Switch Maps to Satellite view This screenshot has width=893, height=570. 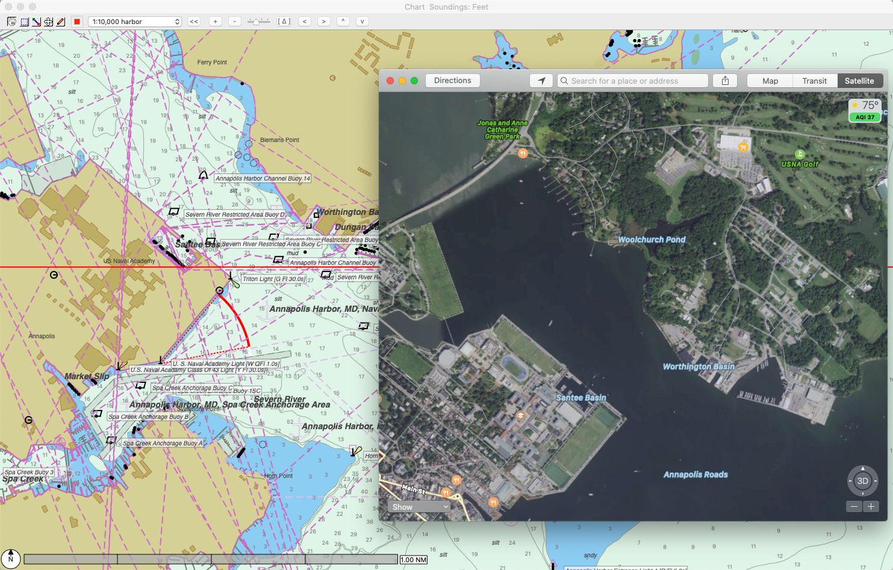tap(859, 81)
